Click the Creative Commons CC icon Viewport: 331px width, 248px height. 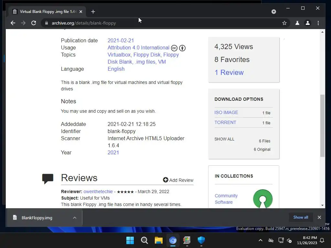(x=174, y=48)
